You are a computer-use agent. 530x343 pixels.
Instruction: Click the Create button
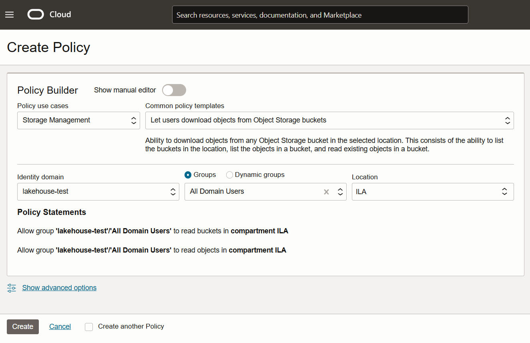click(22, 327)
